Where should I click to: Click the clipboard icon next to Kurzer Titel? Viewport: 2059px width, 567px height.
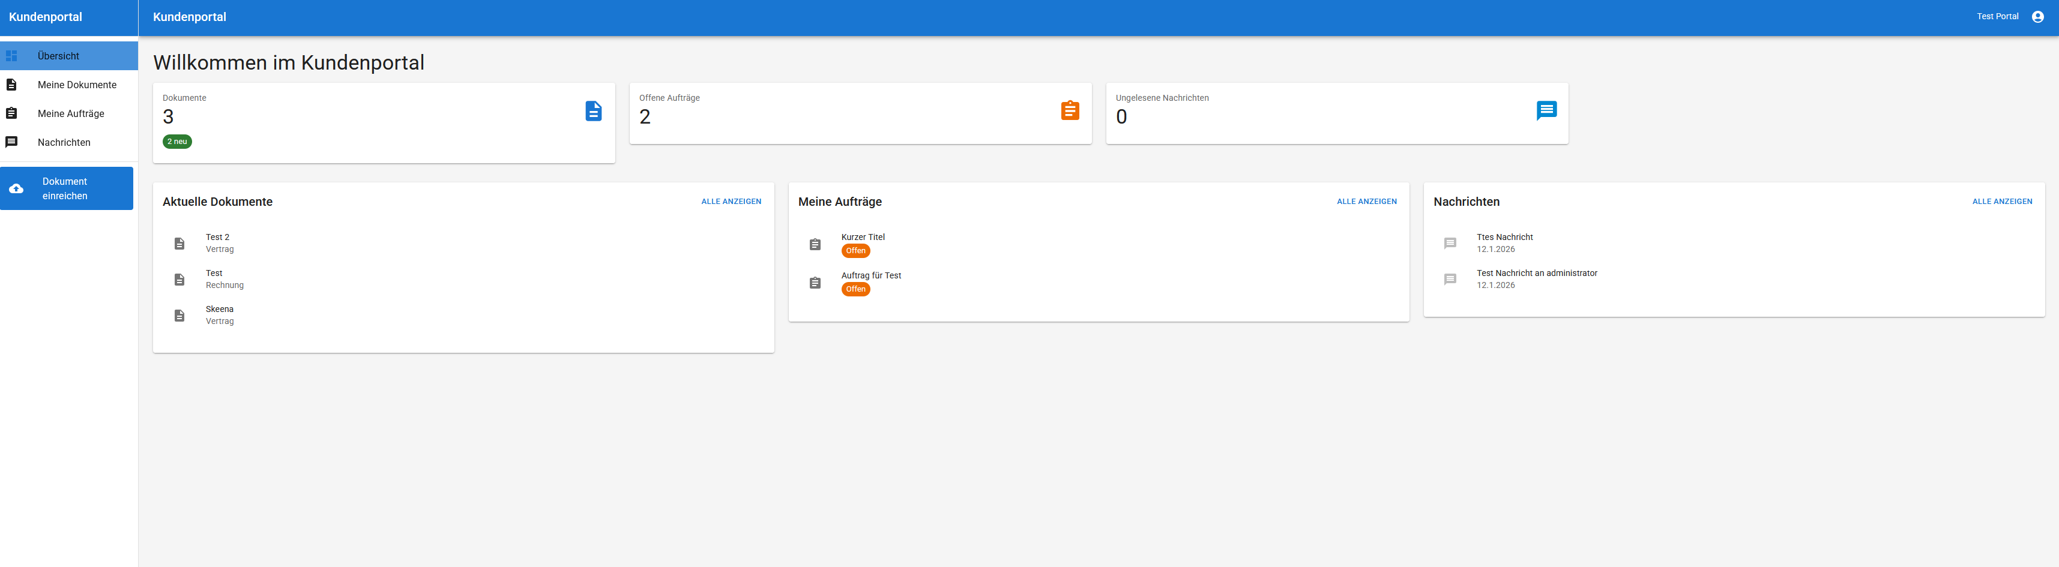pos(815,244)
